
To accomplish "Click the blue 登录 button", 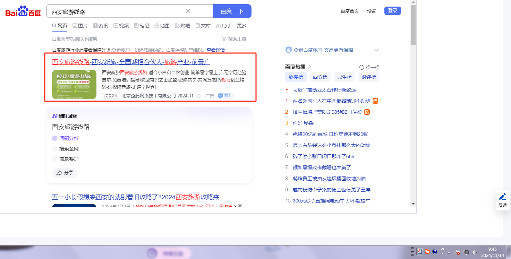I will click(392, 11).
